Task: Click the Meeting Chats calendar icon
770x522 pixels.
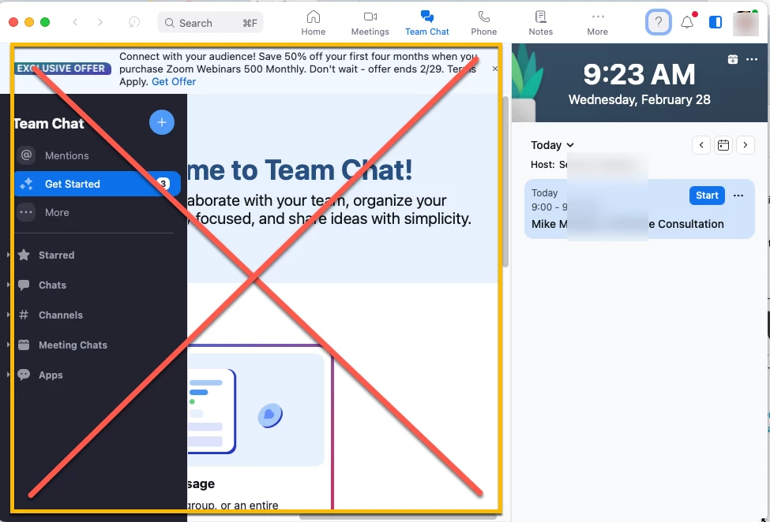Action: [x=24, y=345]
